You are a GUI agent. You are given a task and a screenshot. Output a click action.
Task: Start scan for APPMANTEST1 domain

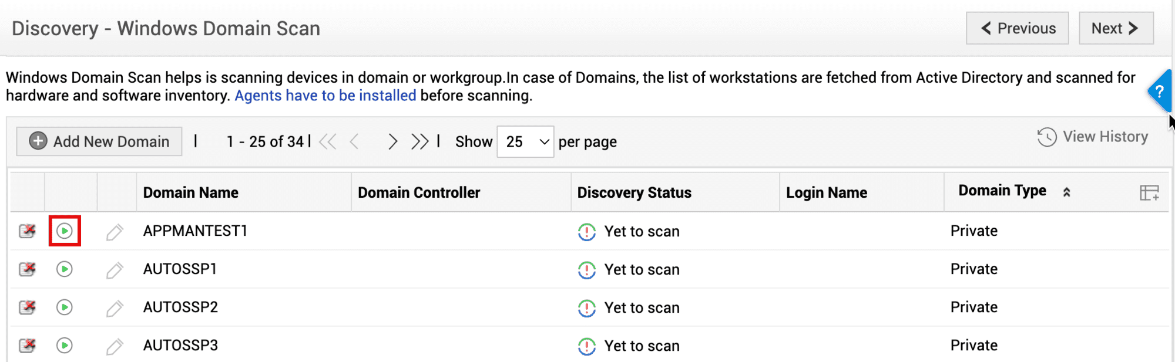(65, 231)
